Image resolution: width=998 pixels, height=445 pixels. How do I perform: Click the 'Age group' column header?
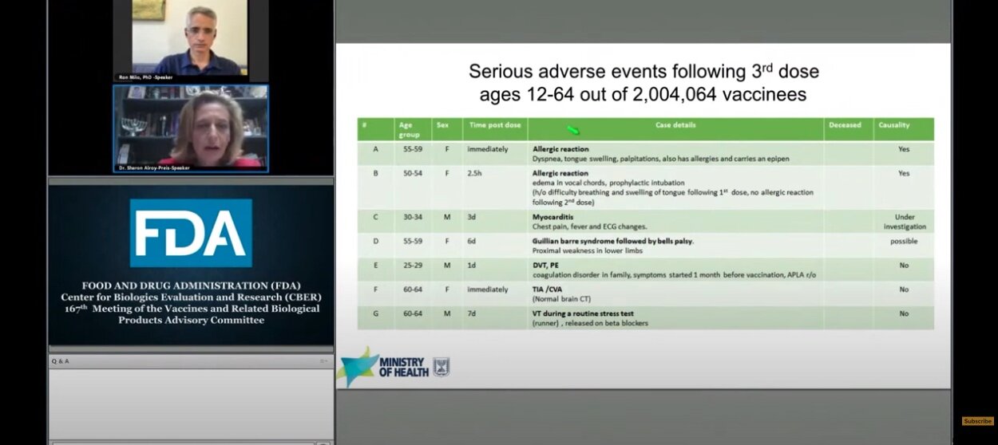click(407, 129)
